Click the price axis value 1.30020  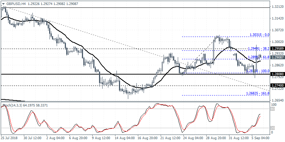277,42
